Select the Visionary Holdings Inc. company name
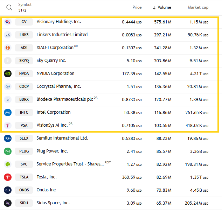The image size is (222, 212). click(59, 22)
